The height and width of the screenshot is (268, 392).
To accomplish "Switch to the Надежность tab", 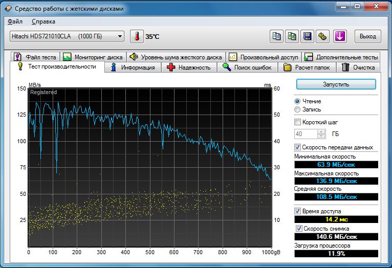I will point(189,68).
